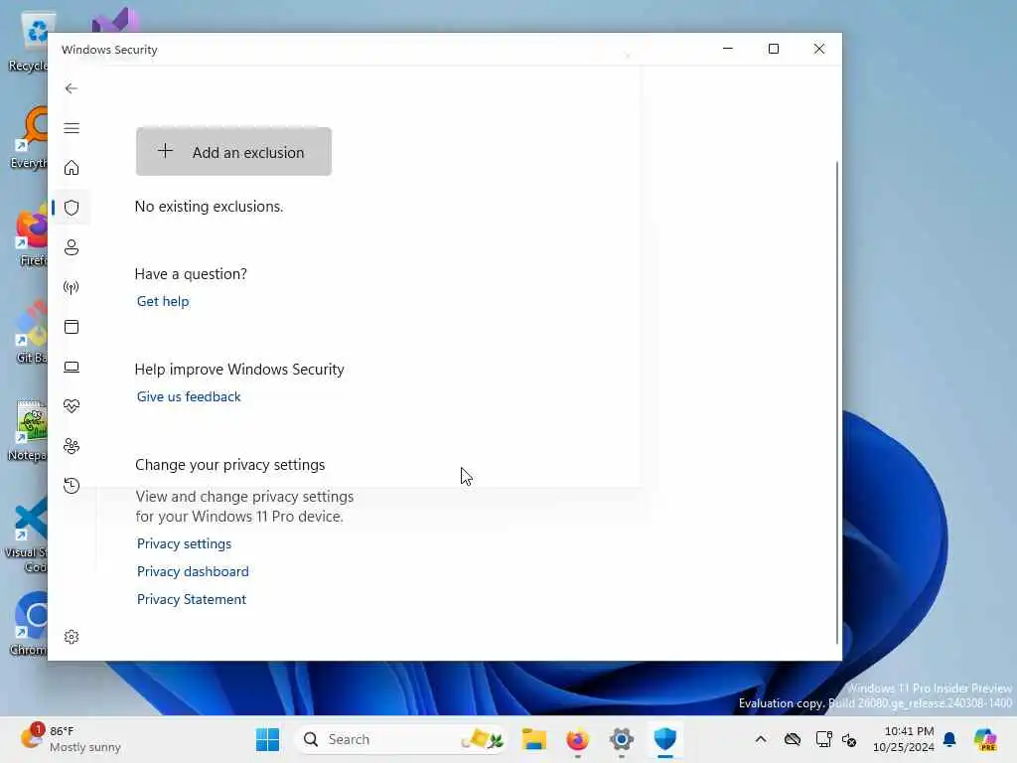Click "Help improve Windows Security" heading
This screenshot has height=763, width=1017.
click(x=239, y=370)
